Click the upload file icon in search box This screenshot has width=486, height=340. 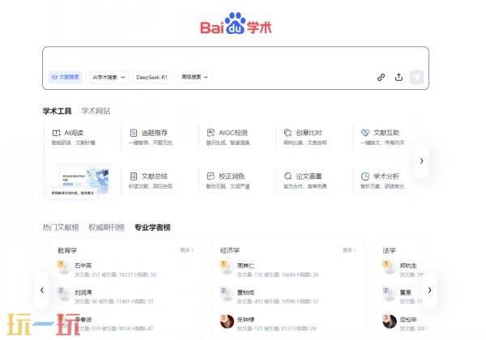point(399,77)
